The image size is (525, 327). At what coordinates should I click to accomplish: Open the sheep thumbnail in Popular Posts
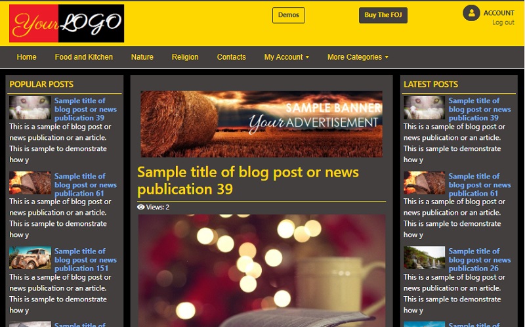tap(30, 108)
